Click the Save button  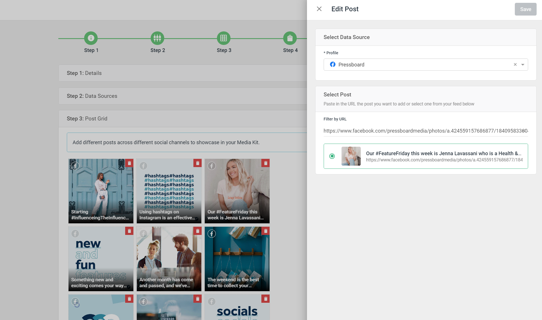click(x=526, y=9)
